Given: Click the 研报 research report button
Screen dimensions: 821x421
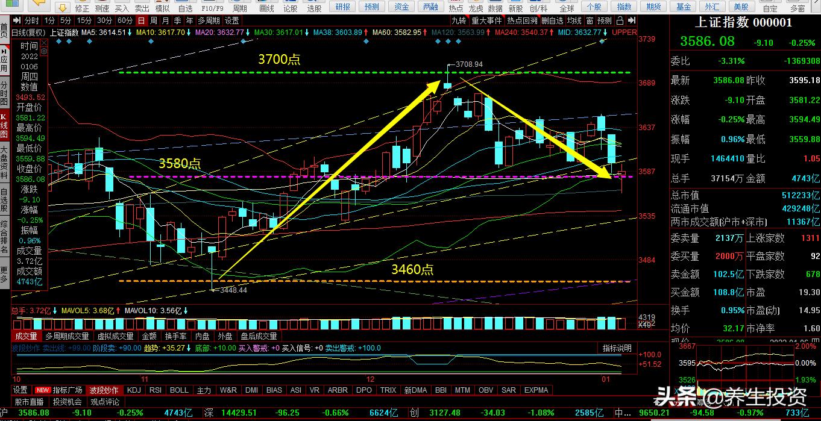Looking at the screenshot, I should [342, 7].
